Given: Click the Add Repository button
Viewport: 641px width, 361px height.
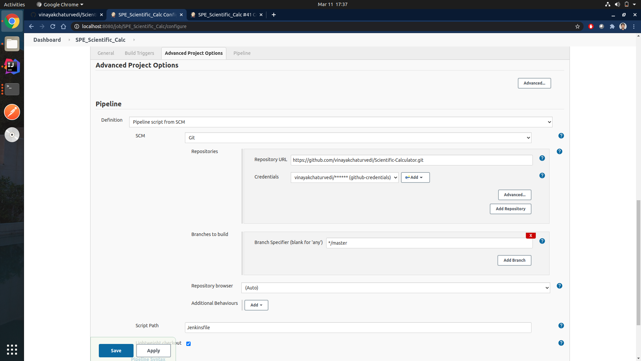Looking at the screenshot, I should (x=510, y=209).
